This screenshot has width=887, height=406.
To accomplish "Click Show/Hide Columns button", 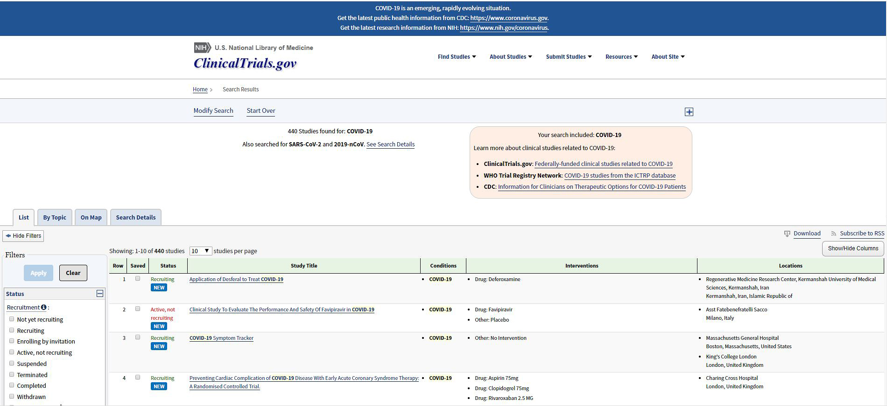I will [x=853, y=248].
